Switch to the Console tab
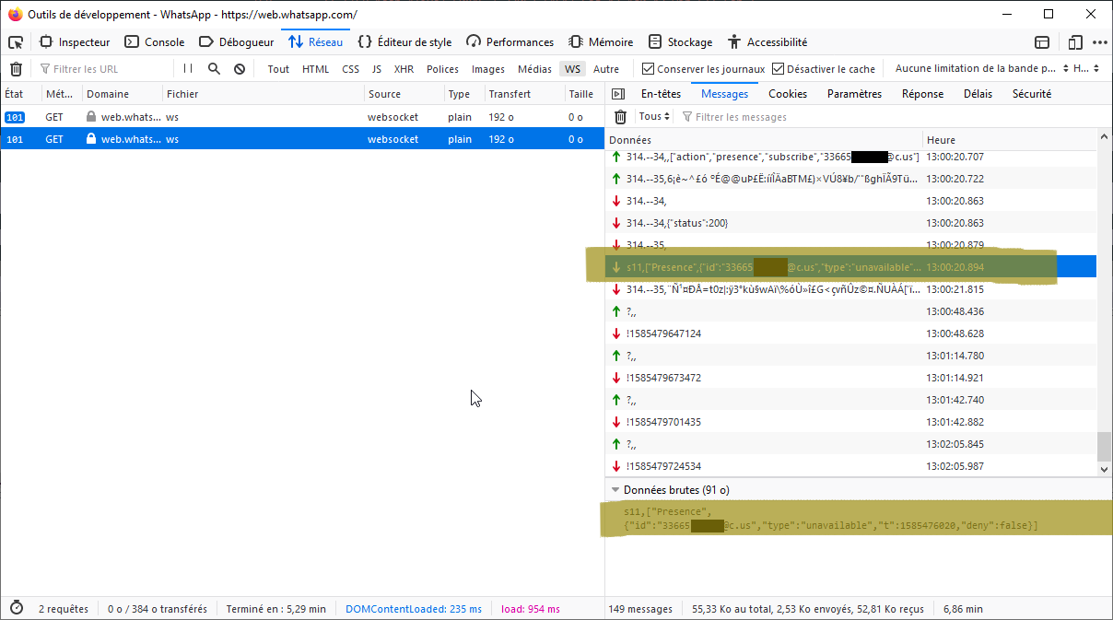The width and height of the screenshot is (1113, 620). click(155, 42)
